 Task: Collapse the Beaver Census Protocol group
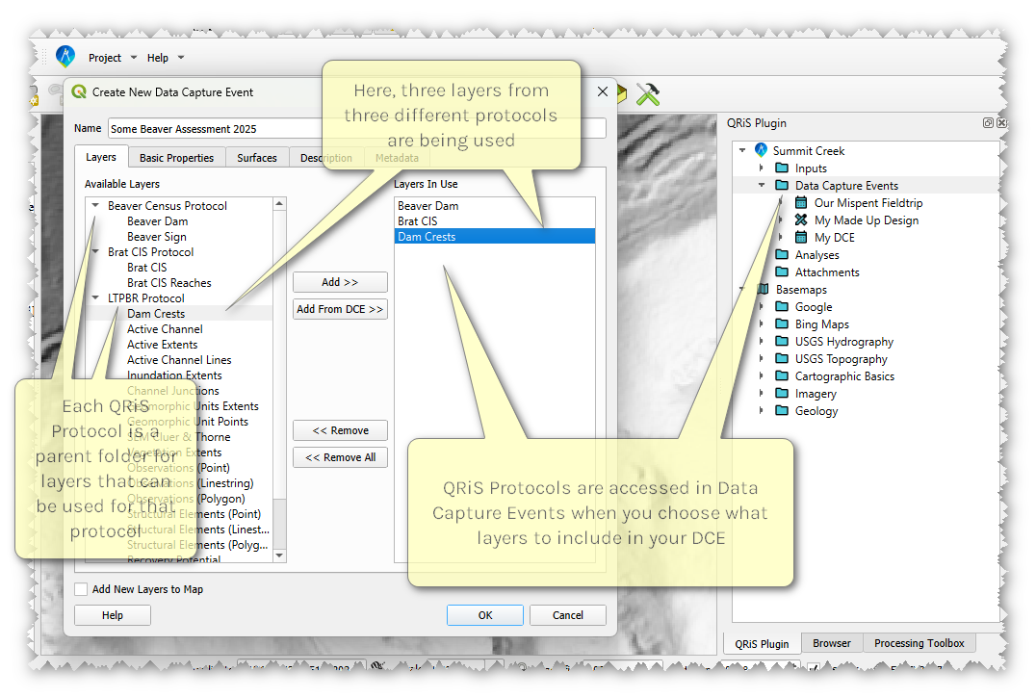coord(95,206)
